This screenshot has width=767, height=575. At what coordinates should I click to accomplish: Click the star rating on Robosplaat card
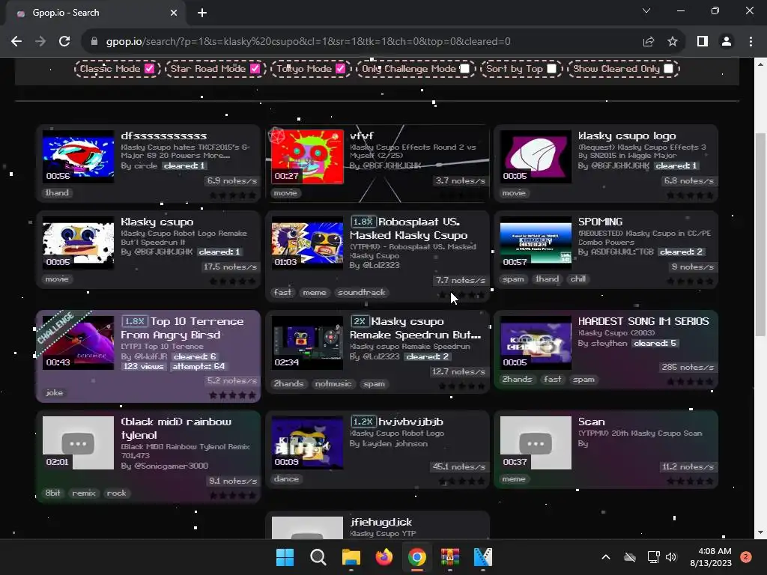pos(461,295)
